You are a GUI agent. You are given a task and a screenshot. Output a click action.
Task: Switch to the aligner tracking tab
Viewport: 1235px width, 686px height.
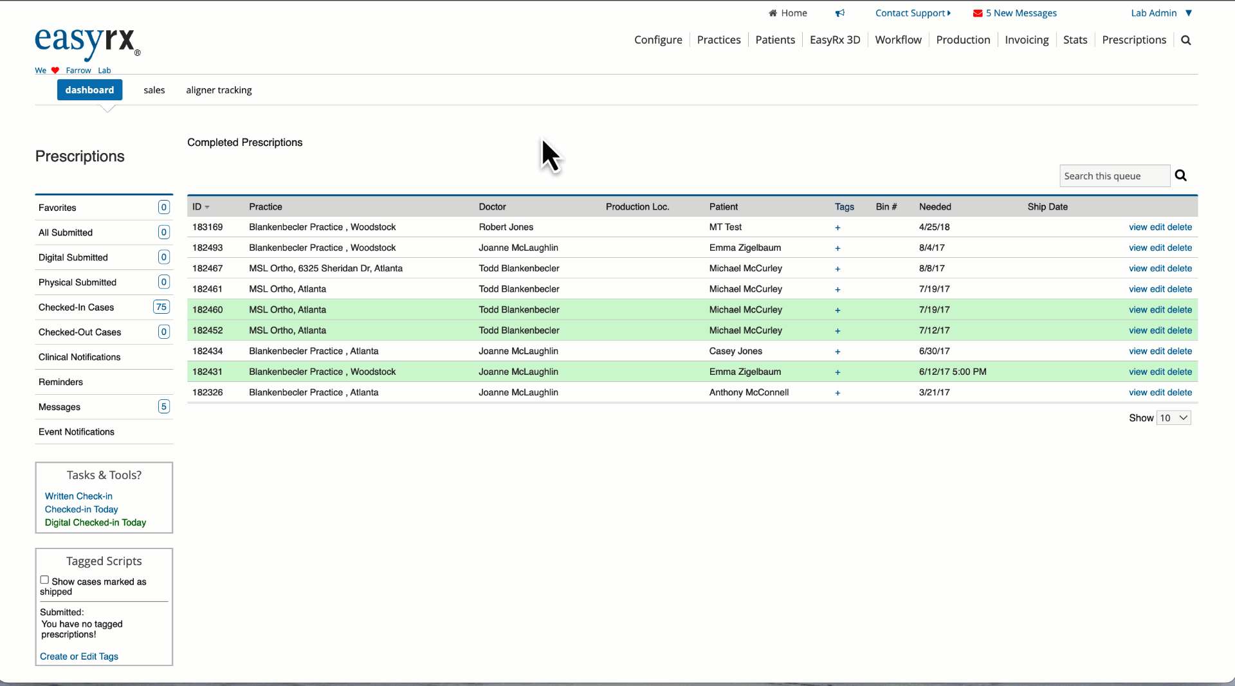coord(219,90)
